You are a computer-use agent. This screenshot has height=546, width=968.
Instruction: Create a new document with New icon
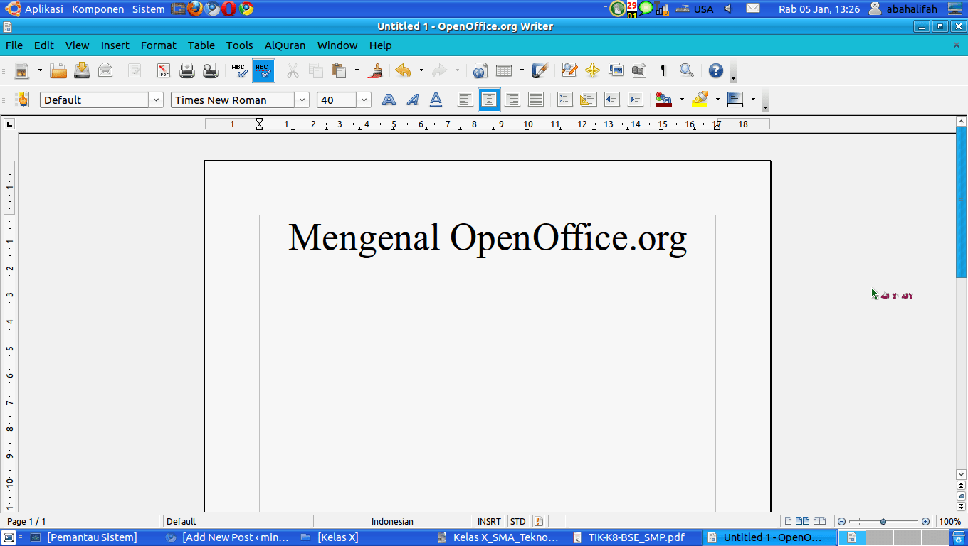[x=22, y=70]
